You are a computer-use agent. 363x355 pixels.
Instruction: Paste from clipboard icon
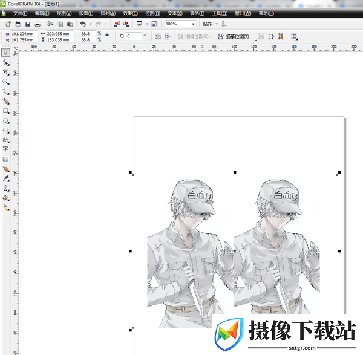point(70,24)
